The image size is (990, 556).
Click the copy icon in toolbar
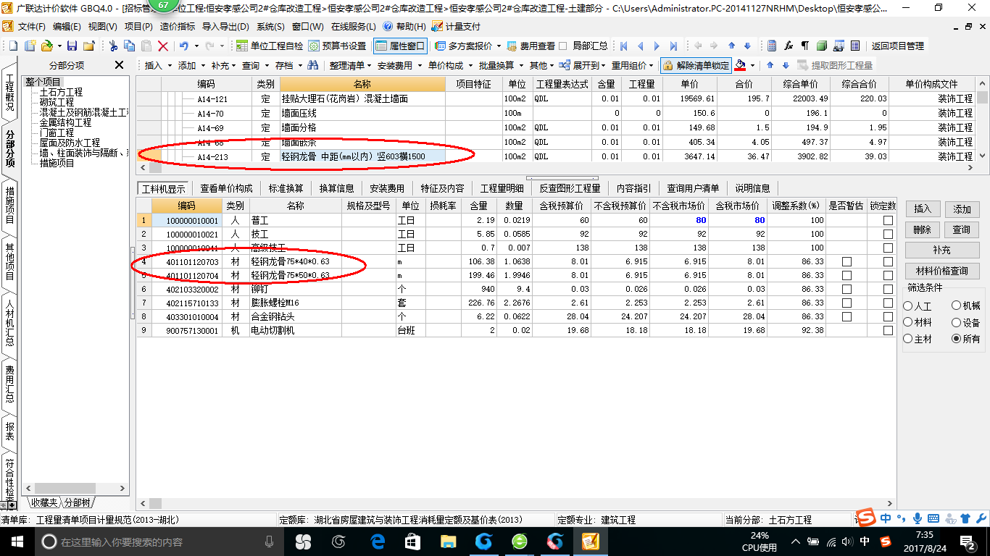click(x=130, y=46)
